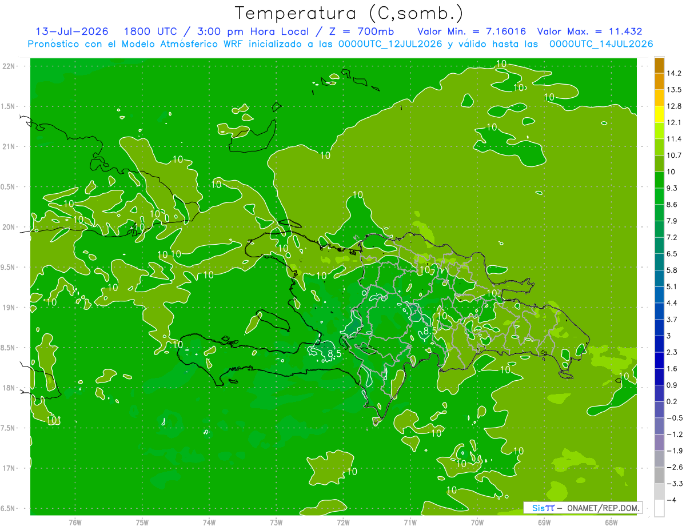Click the 21N latitude axis label
686x530 pixels.
coord(9,147)
